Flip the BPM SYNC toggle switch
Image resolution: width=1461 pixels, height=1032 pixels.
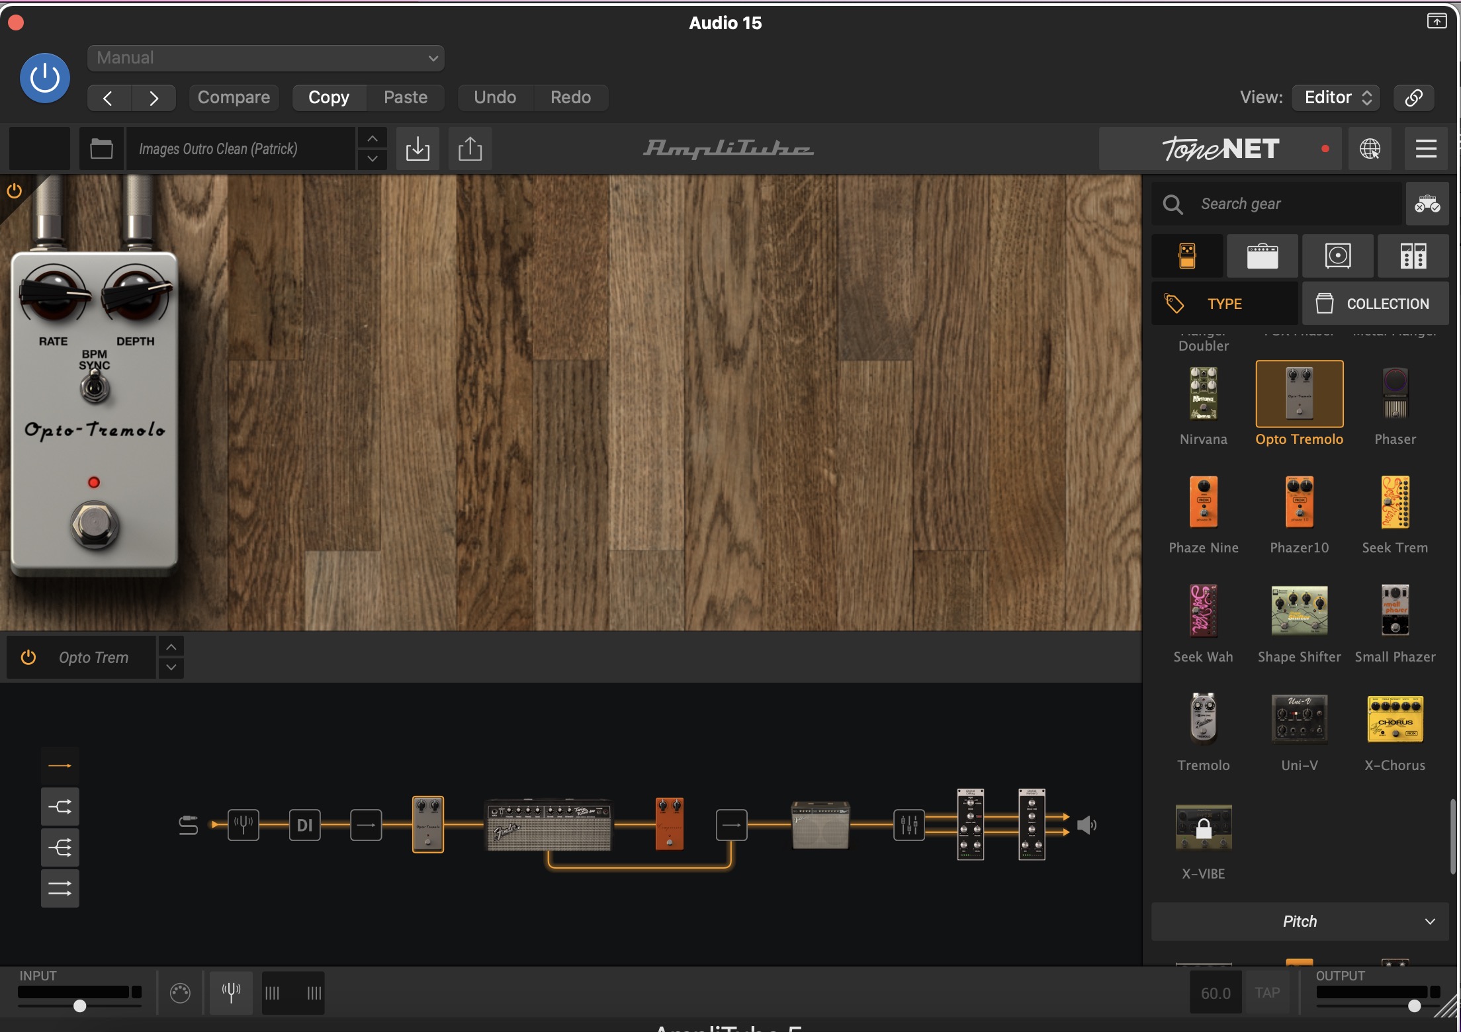click(95, 386)
